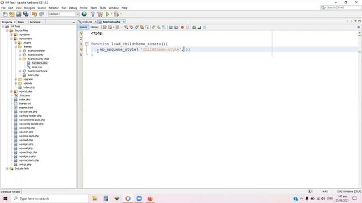Expand the plugins folder node

16,43
